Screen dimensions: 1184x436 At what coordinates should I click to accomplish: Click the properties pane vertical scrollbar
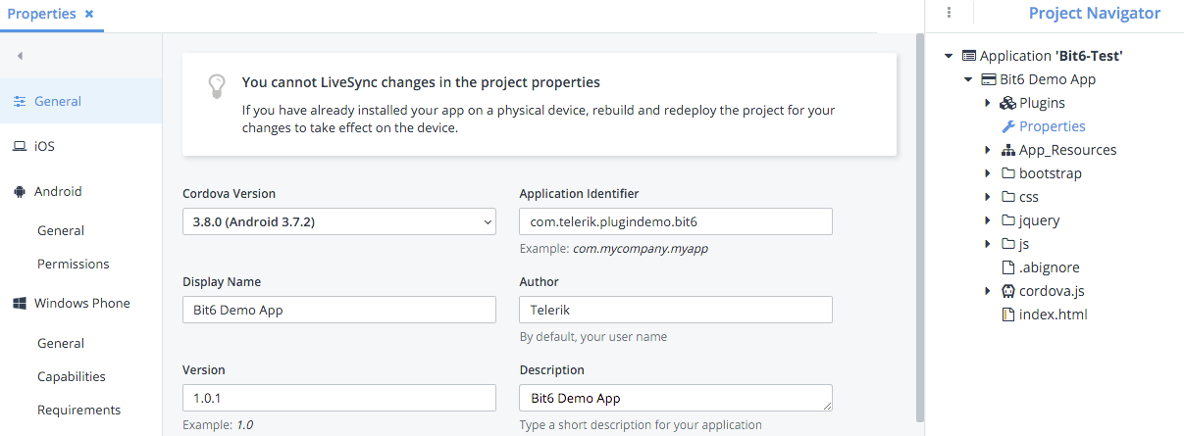[919, 225]
